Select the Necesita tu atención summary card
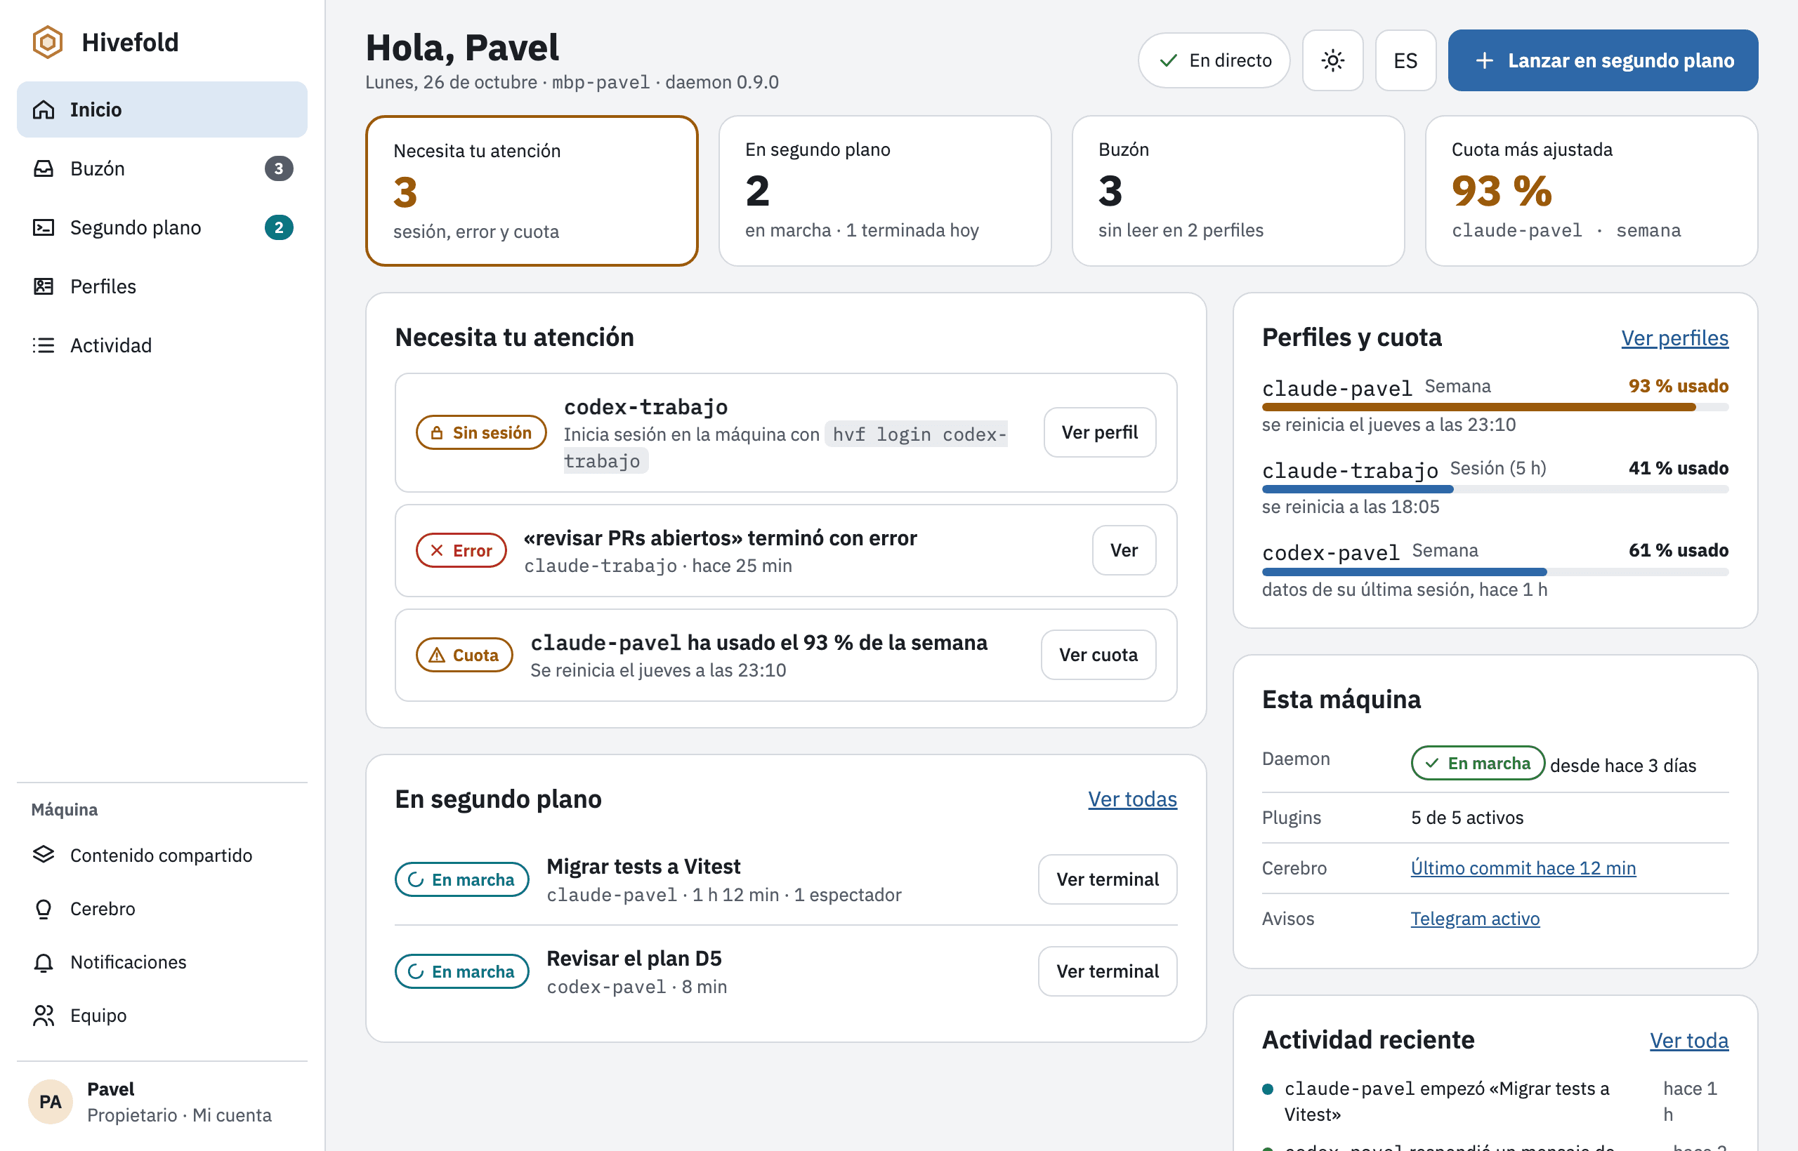 point(532,192)
